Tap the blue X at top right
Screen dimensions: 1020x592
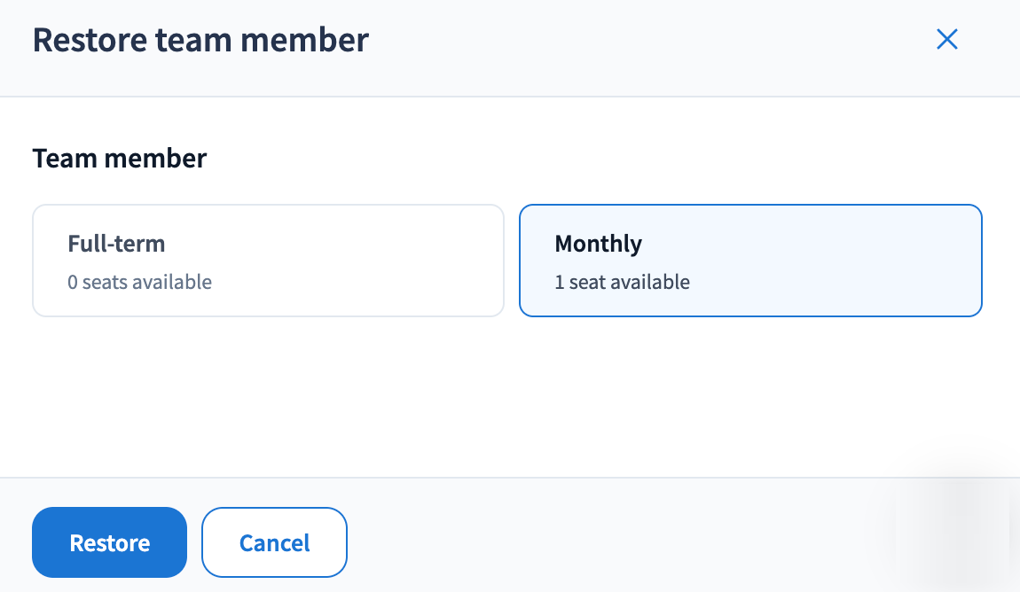tap(947, 39)
